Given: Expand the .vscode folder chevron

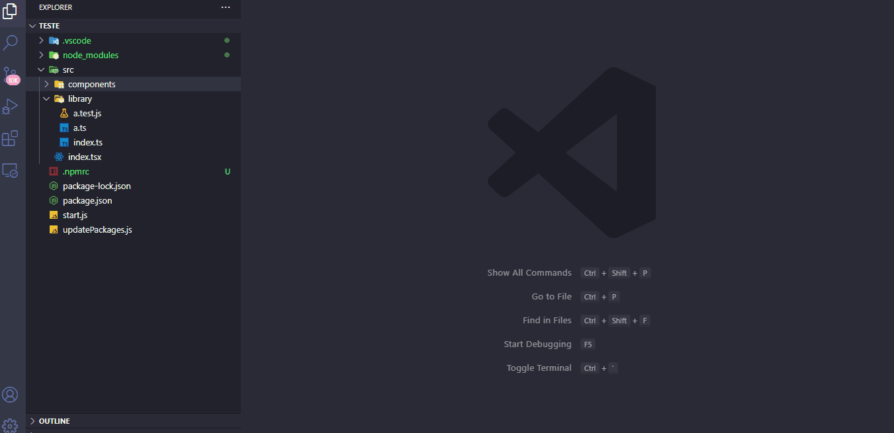Looking at the screenshot, I should [x=41, y=40].
